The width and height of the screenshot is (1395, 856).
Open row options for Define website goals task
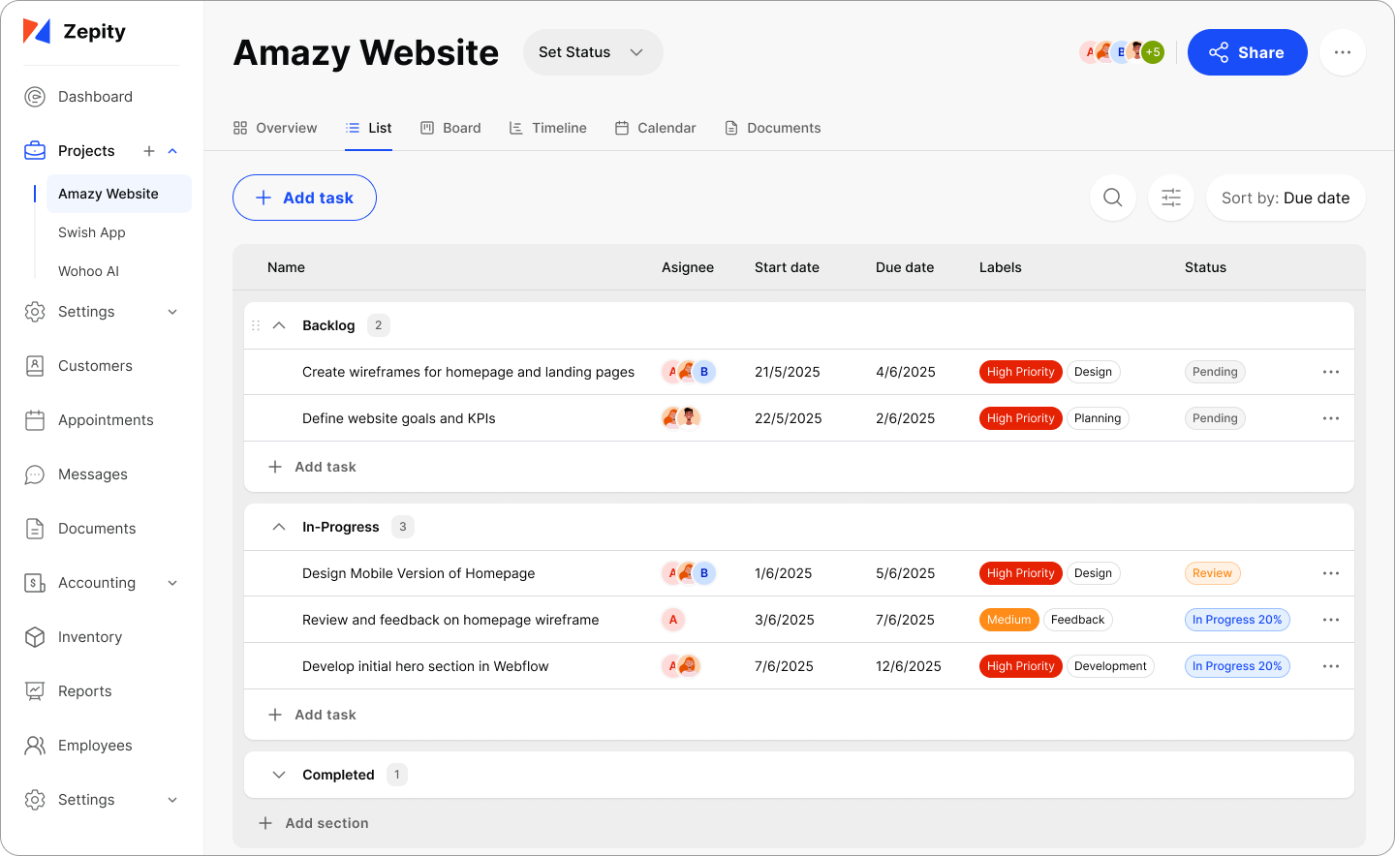click(1330, 418)
